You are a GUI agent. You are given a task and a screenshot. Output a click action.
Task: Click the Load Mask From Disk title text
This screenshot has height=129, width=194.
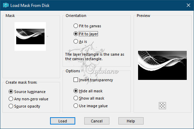pos(30,6)
